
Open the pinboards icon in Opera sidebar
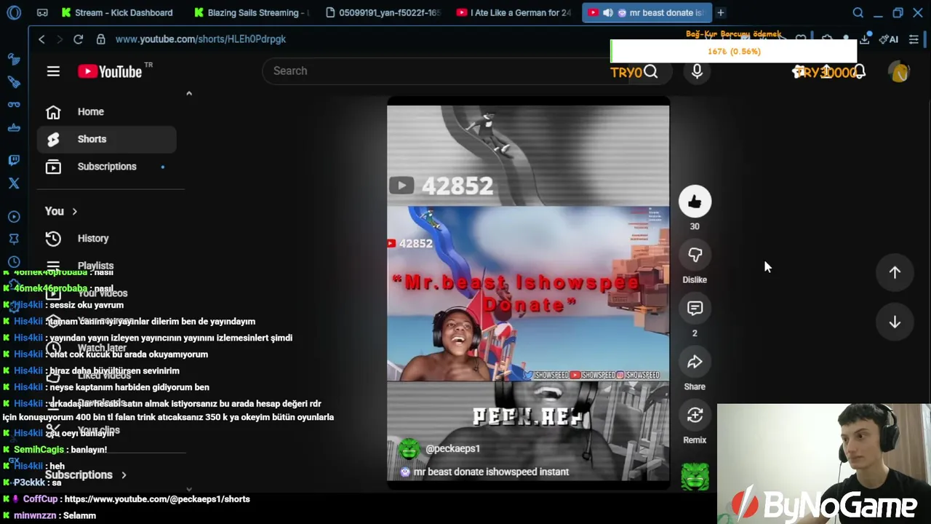(14, 239)
